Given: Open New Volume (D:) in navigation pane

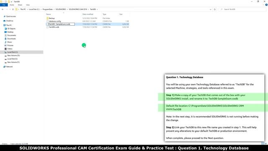Looking at the screenshot, I should (13, 56).
